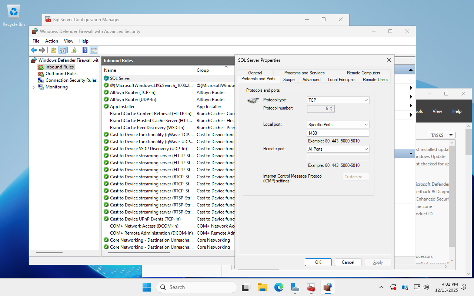This screenshot has width=474, height=296.
Task: Toggle the Show/Hide Action Pane icon
Action: pos(94,50)
